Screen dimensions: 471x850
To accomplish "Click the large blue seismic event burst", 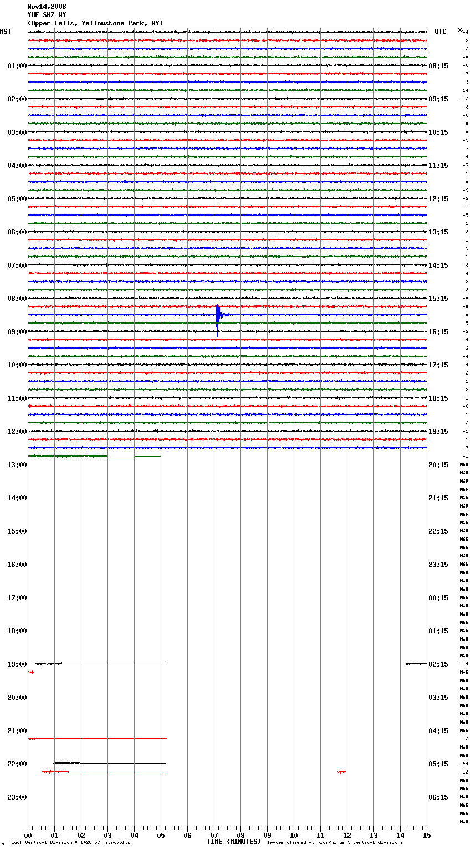I will (x=218, y=315).
